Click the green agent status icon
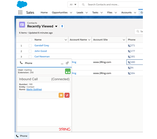This screenshot has width=157, height=139. coord(68,71)
